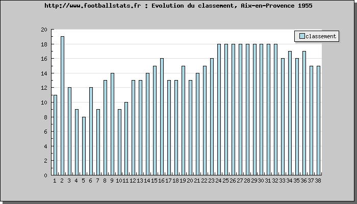Select the bar for matchday 5

click(84, 146)
